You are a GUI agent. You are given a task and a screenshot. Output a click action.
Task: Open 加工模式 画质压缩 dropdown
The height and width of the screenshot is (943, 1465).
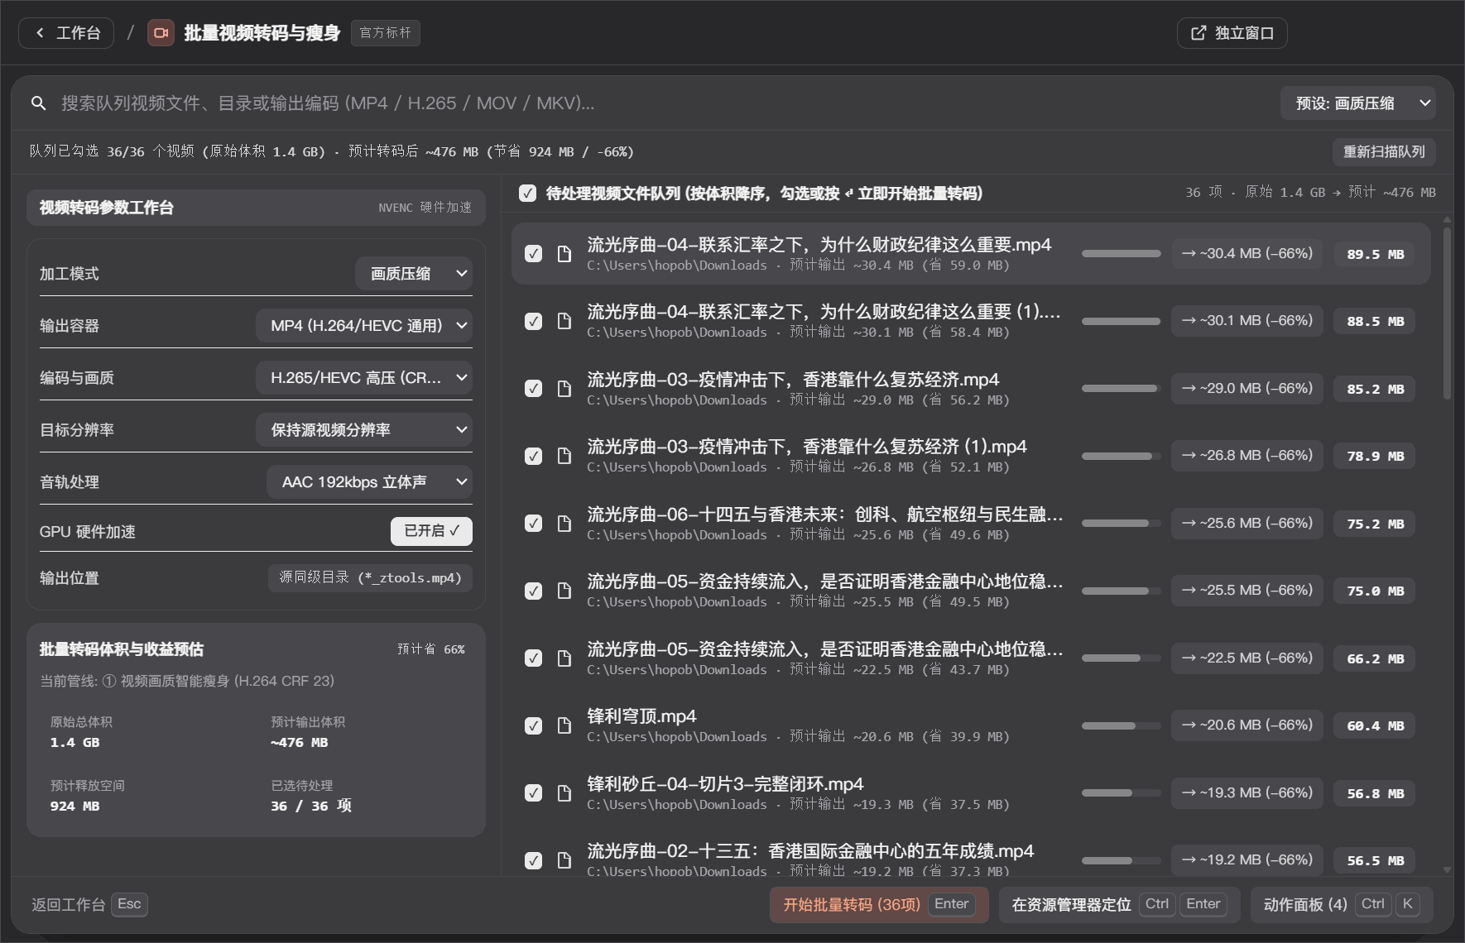tap(414, 274)
